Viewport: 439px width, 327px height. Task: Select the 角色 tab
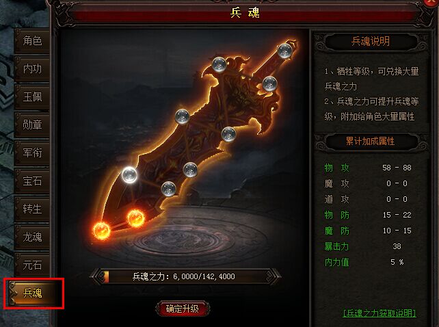pyautogui.click(x=32, y=41)
